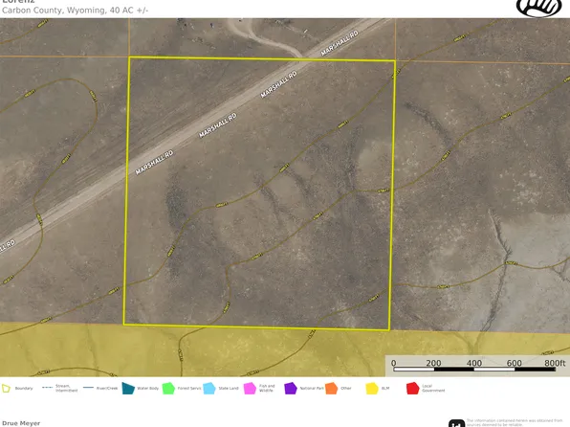This screenshot has width=570, height=427.
Task: Click the '0' label on scale bar
Action: (394, 363)
